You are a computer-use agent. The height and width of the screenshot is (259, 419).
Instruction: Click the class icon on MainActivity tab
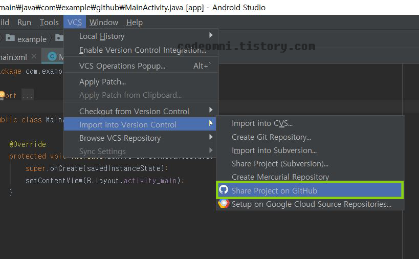point(52,56)
